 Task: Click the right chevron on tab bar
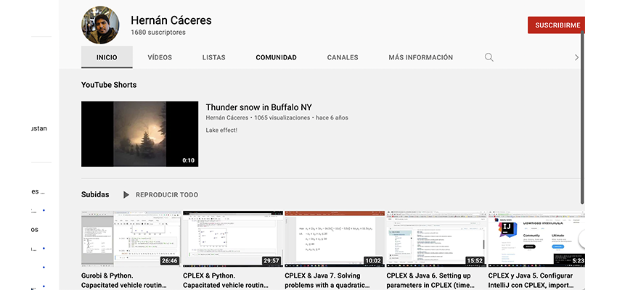(x=576, y=57)
